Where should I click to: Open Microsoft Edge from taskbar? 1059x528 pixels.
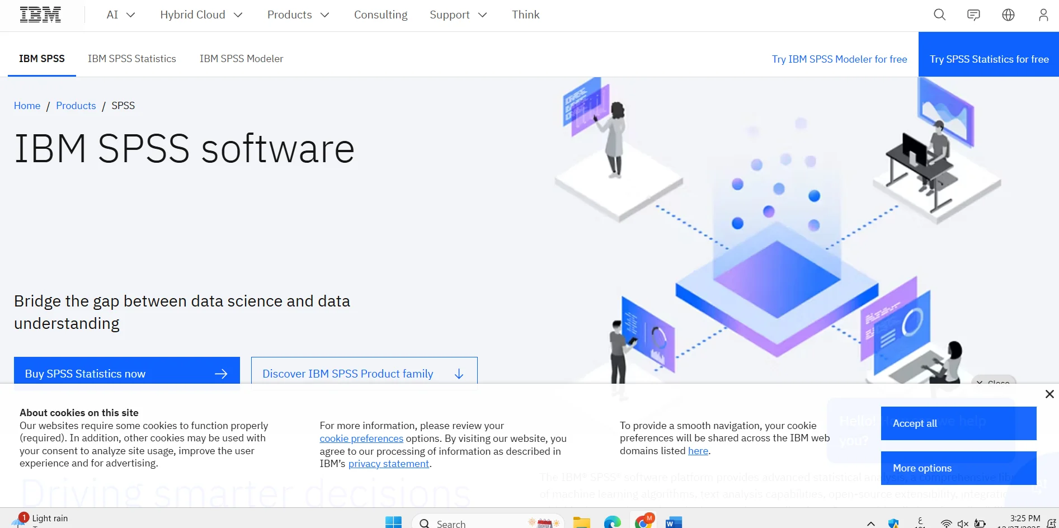(x=613, y=522)
